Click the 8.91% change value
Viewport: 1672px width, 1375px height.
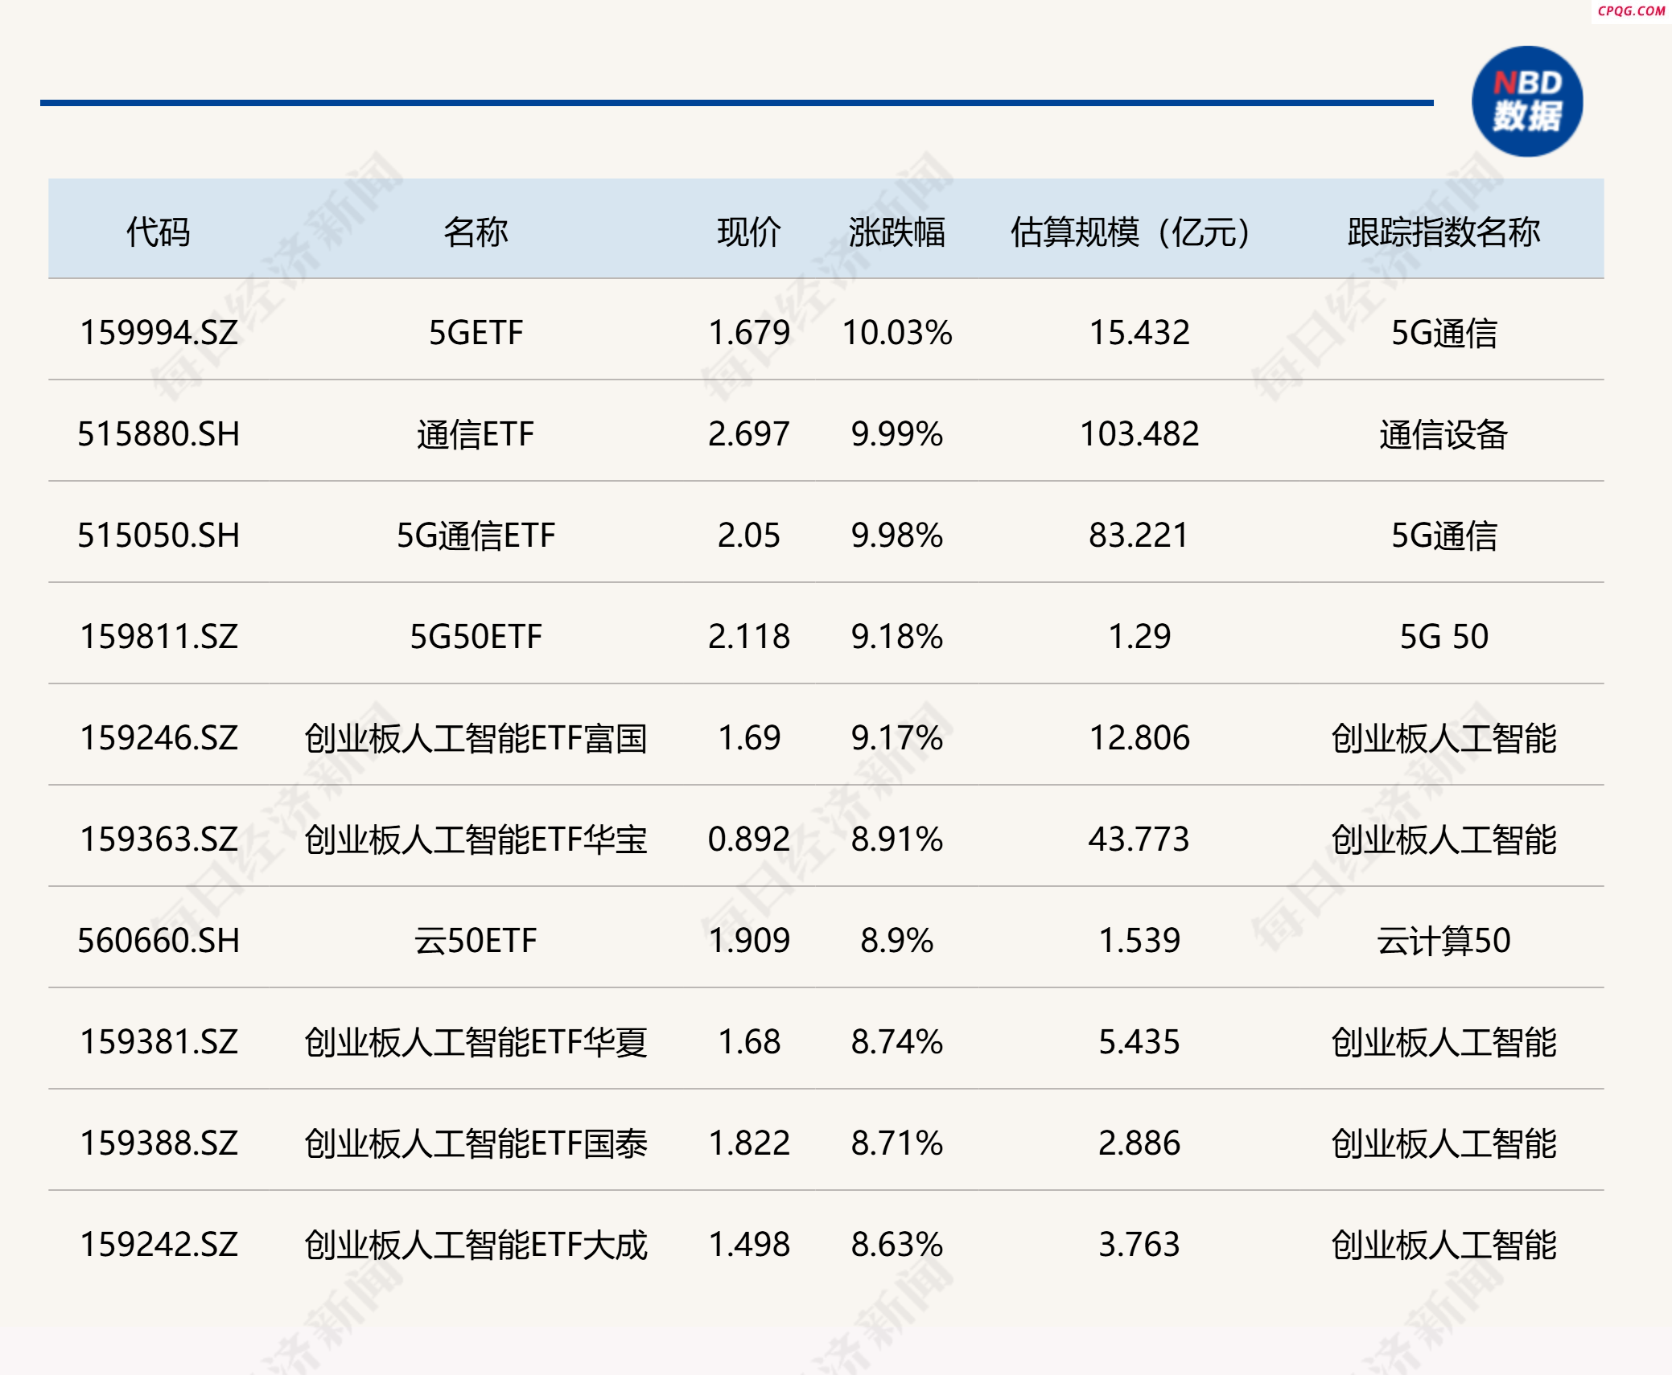[x=897, y=839]
